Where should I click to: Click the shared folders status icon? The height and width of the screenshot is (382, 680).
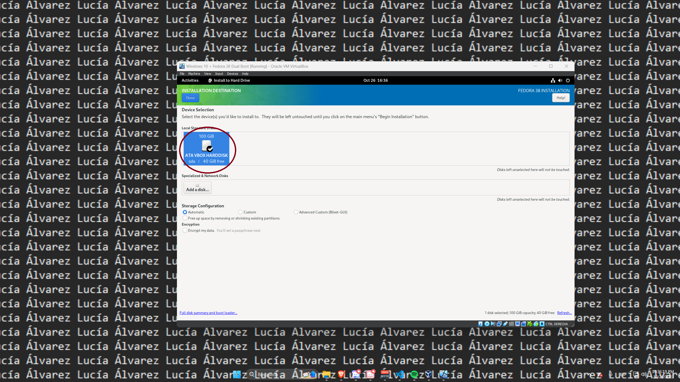(512, 324)
